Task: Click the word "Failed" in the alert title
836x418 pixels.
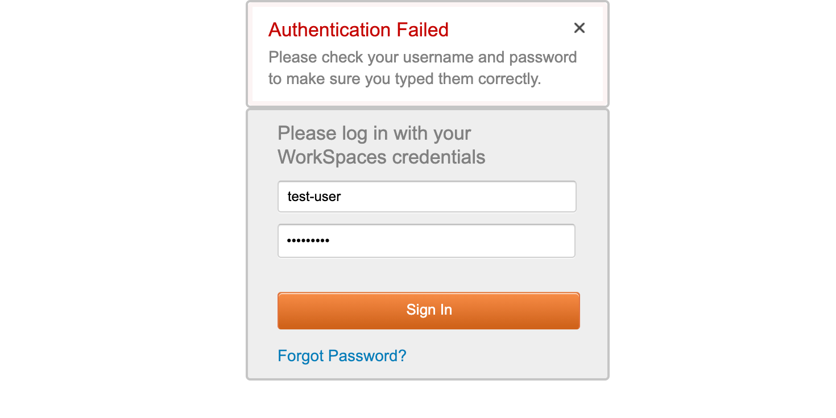Action: [x=420, y=30]
